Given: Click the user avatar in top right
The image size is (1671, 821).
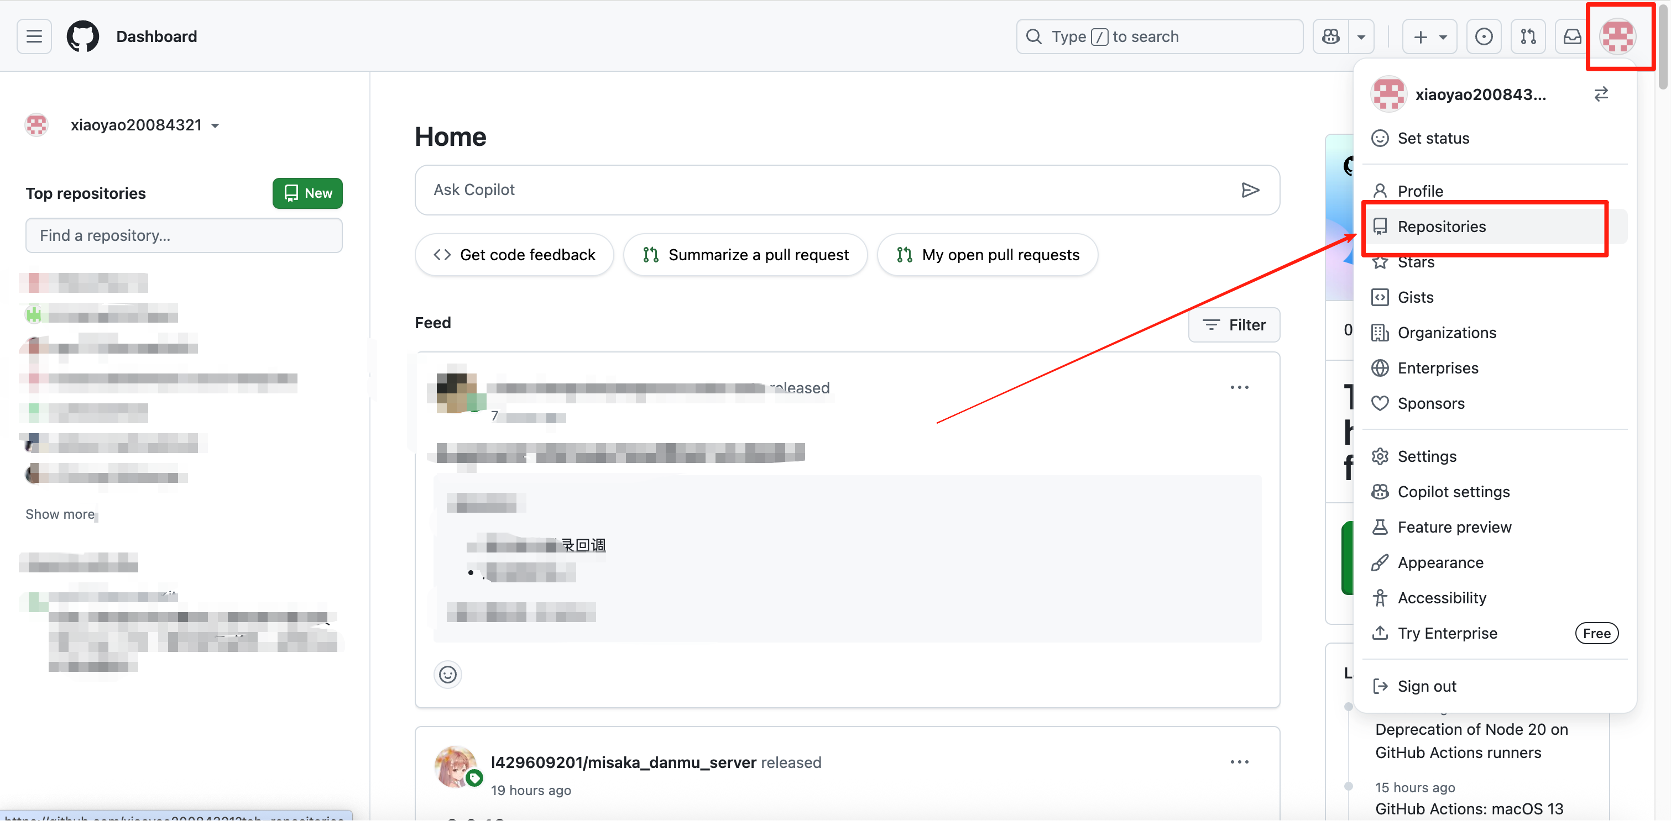Looking at the screenshot, I should coord(1618,36).
